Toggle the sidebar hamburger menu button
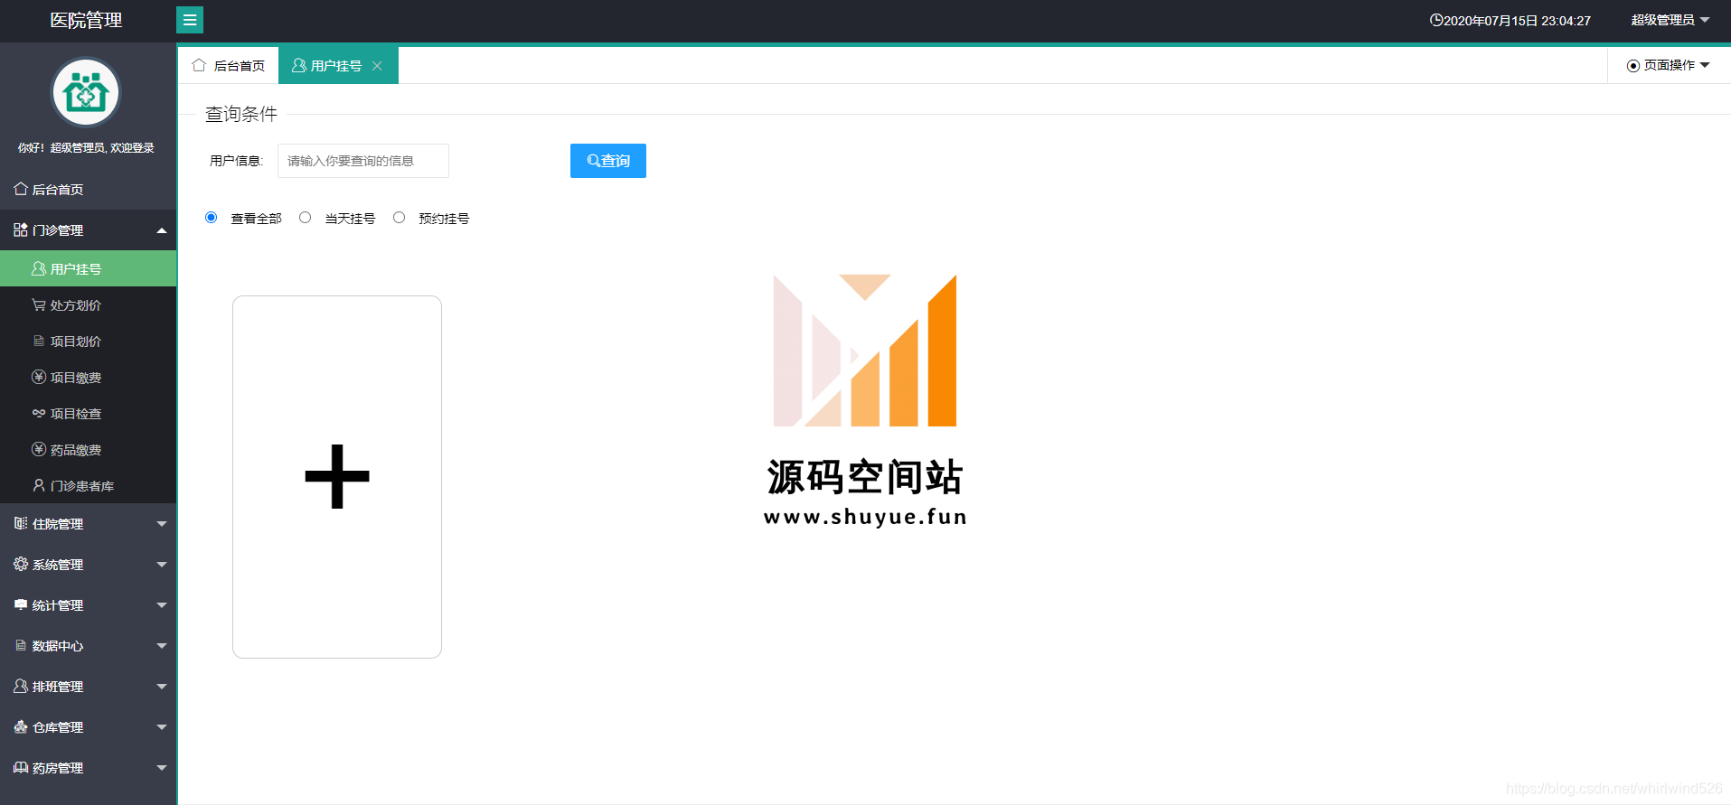Viewport: 1731px width, 805px height. point(190,20)
